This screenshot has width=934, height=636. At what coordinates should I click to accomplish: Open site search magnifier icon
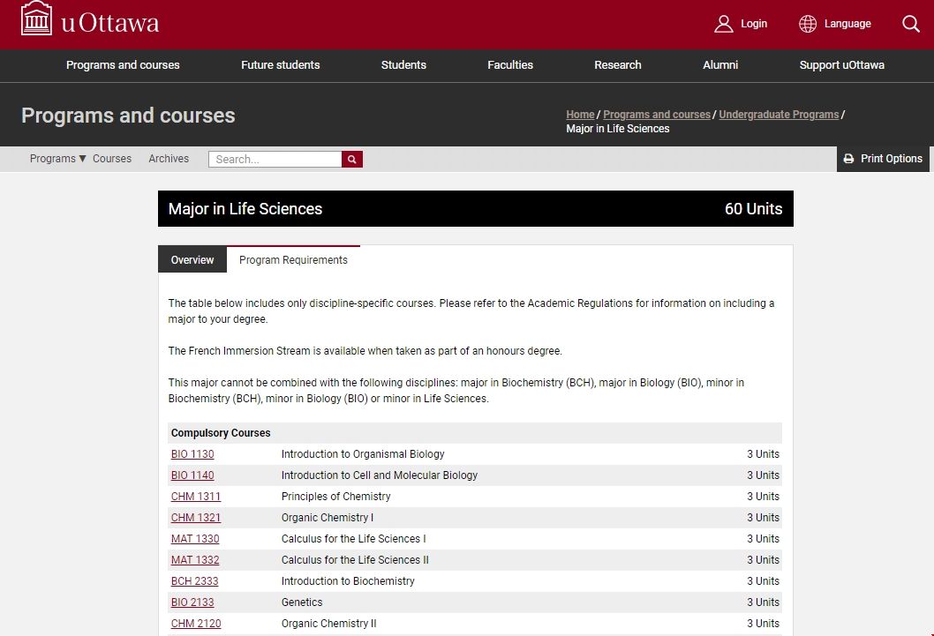click(911, 24)
